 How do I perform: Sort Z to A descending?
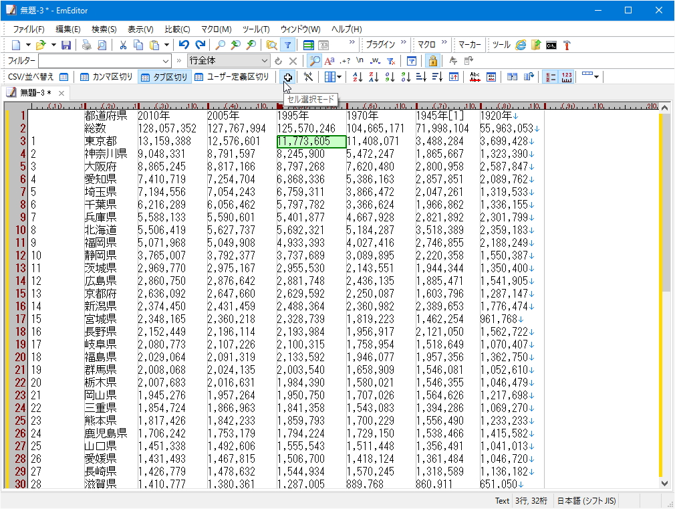[374, 77]
